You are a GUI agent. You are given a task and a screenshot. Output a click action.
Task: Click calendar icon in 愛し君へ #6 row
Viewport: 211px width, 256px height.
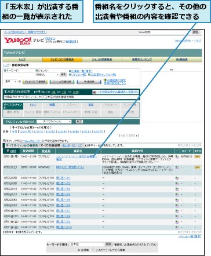pyautogui.click(x=177, y=206)
